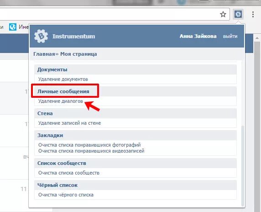Click the popup's vertical scrollbar thumb
This screenshot has height=212, width=261.
243,165
